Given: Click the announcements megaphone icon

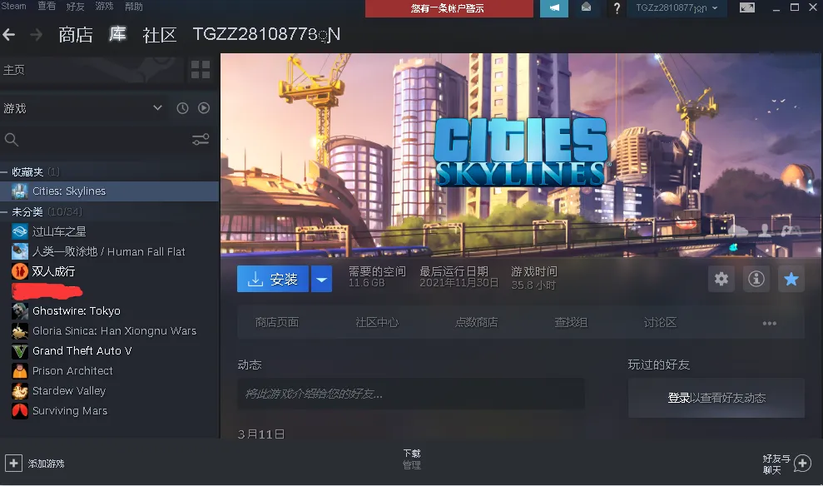Looking at the screenshot, I should click(x=554, y=8).
